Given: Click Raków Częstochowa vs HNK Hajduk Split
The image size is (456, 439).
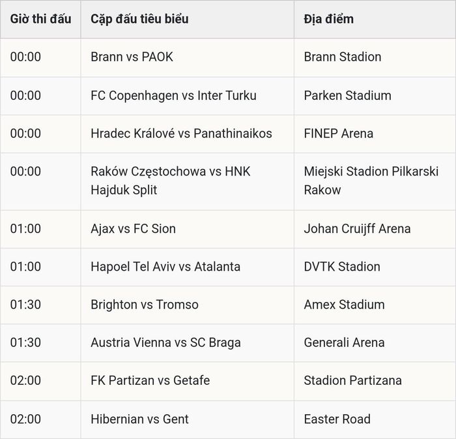Looking at the screenshot, I should click(x=188, y=181).
